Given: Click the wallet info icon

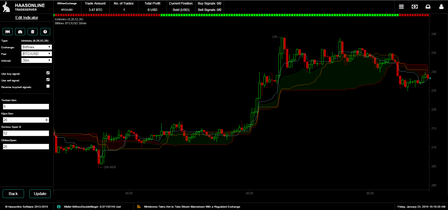Looking at the screenshot, I should pyautogui.click(x=59, y=207).
